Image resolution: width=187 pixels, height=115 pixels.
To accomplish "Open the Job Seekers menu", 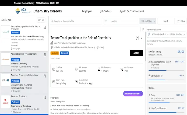I will [x=106, y=11].
